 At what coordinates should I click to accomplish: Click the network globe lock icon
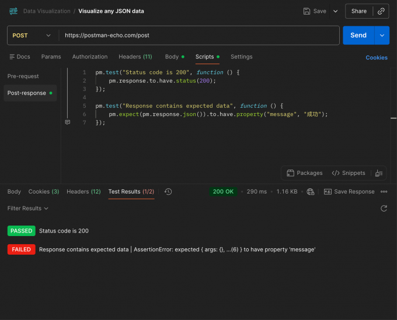pyautogui.click(x=311, y=192)
